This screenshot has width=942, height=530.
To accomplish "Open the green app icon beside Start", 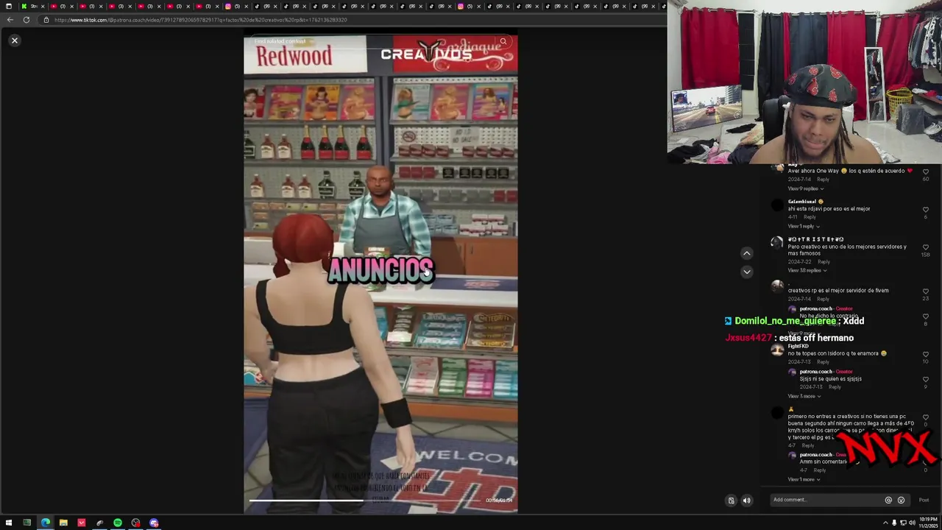I will coord(27,523).
